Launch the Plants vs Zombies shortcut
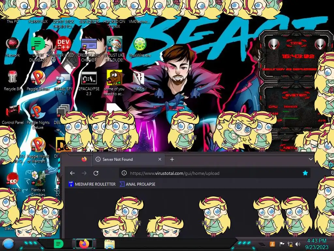 [38, 184]
